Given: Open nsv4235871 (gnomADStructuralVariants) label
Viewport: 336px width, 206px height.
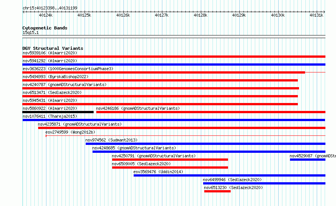Looking at the screenshot, I should click(x=80, y=124).
